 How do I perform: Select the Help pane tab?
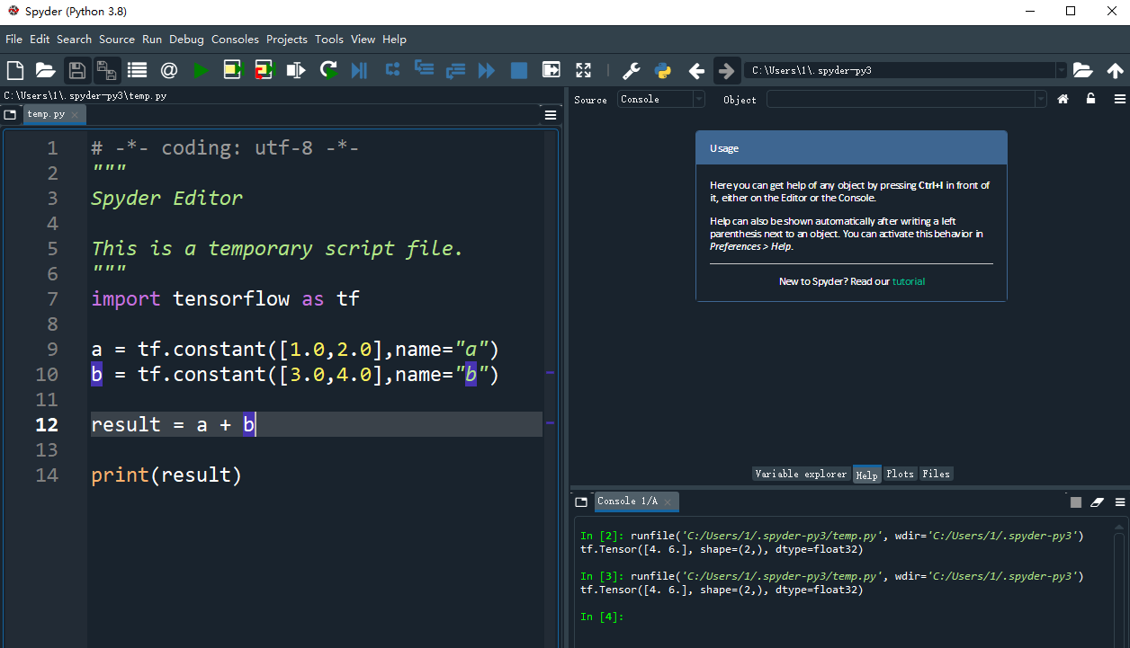[866, 475]
